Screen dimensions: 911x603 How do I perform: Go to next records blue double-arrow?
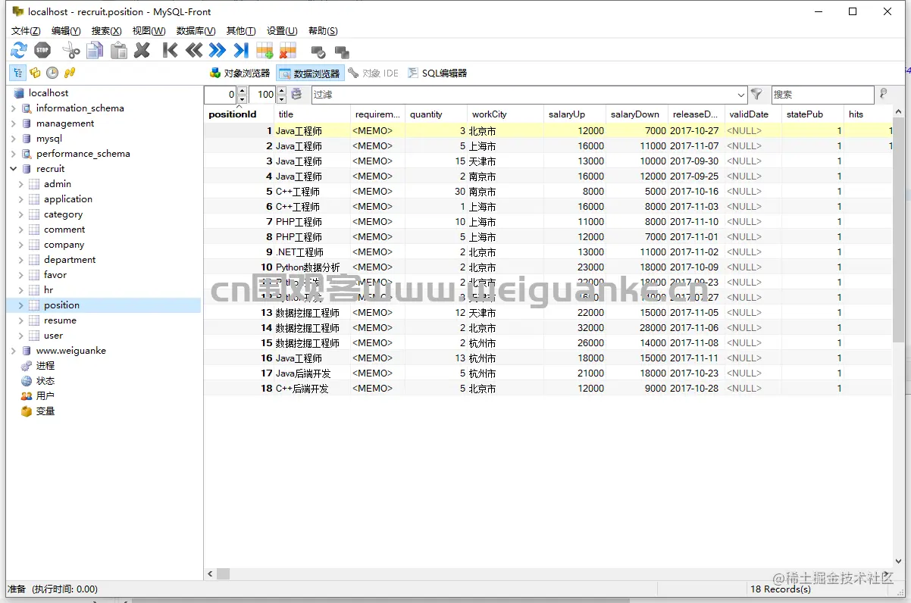[x=218, y=51]
